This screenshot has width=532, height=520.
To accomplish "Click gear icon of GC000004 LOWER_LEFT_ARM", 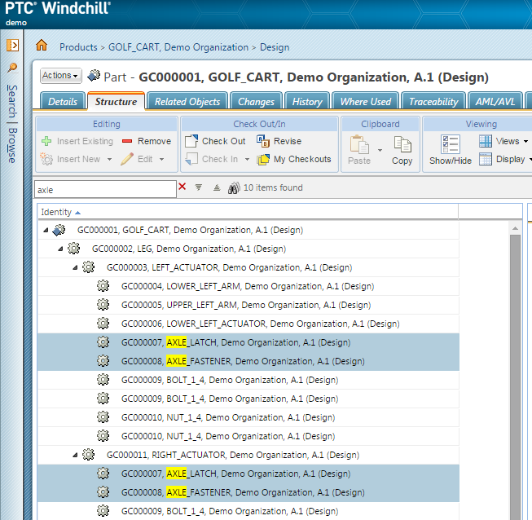I will pos(103,286).
